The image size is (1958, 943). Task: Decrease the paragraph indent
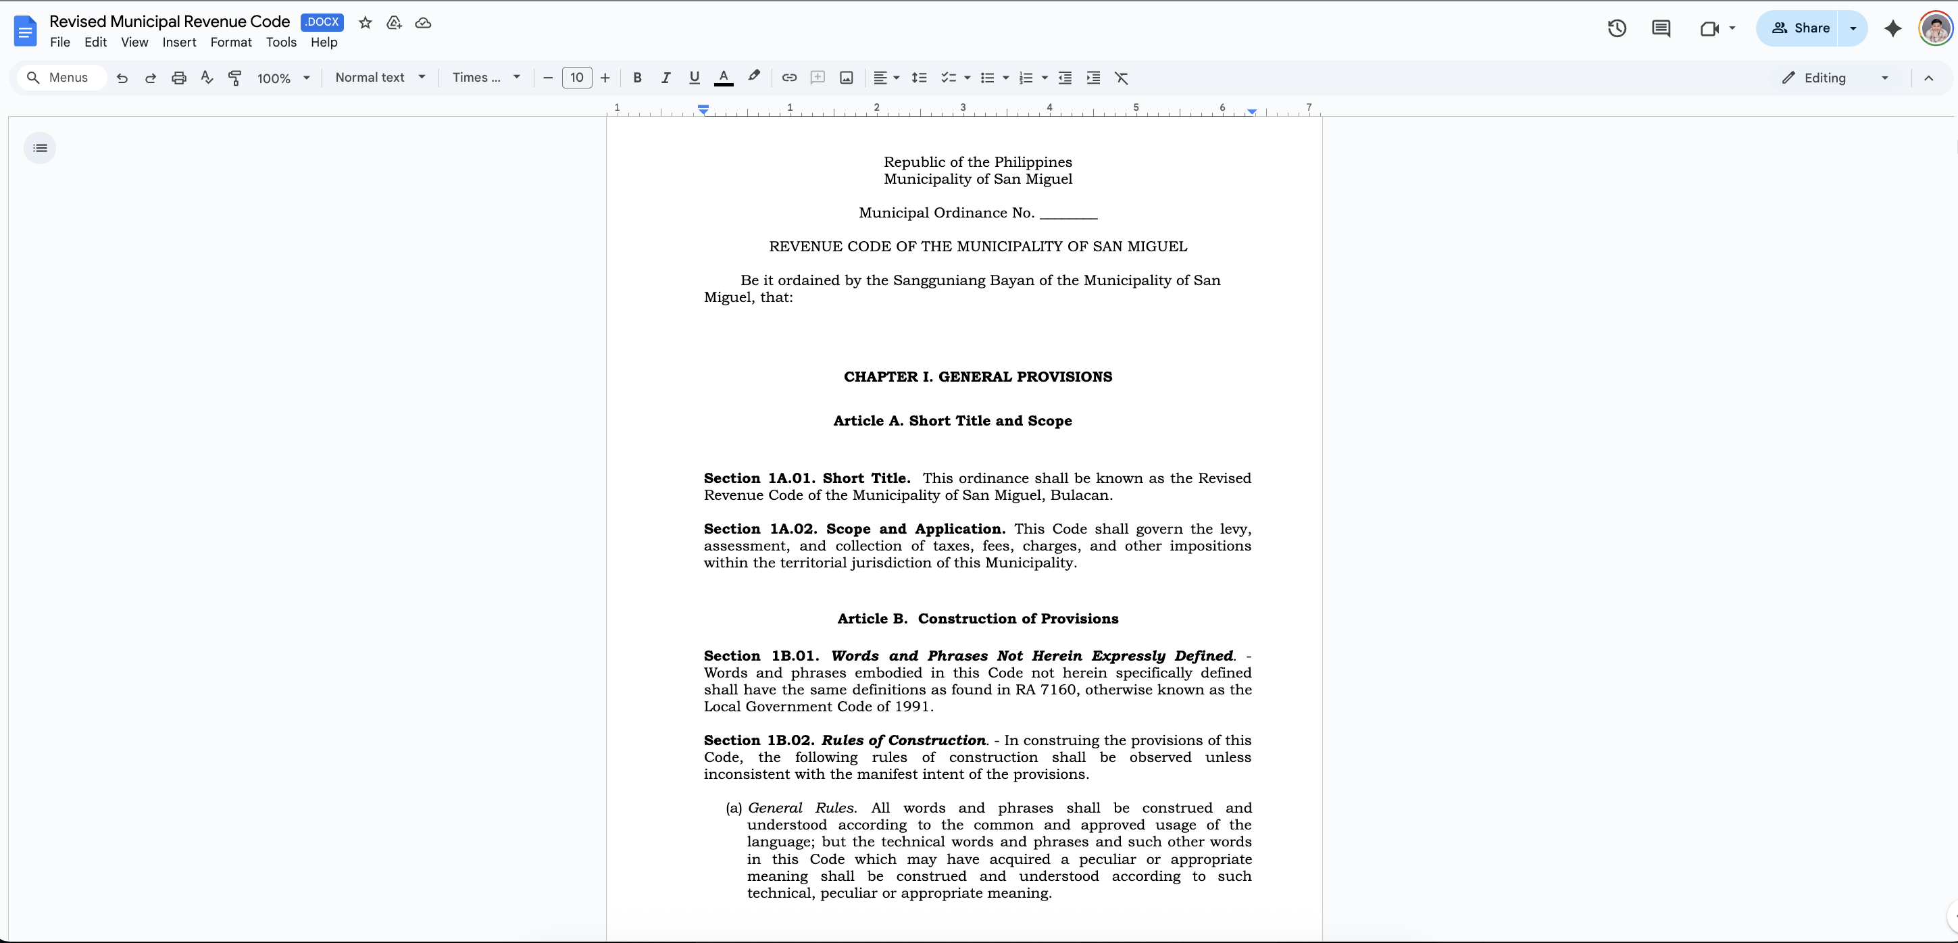1065,78
